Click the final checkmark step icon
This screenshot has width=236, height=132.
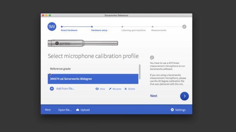[184, 27]
